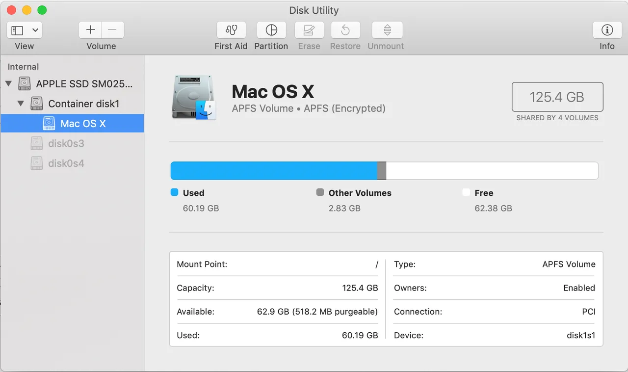The image size is (628, 372).
Task: Click the Type 'APFS Volume' value
Action: tap(569, 264)
